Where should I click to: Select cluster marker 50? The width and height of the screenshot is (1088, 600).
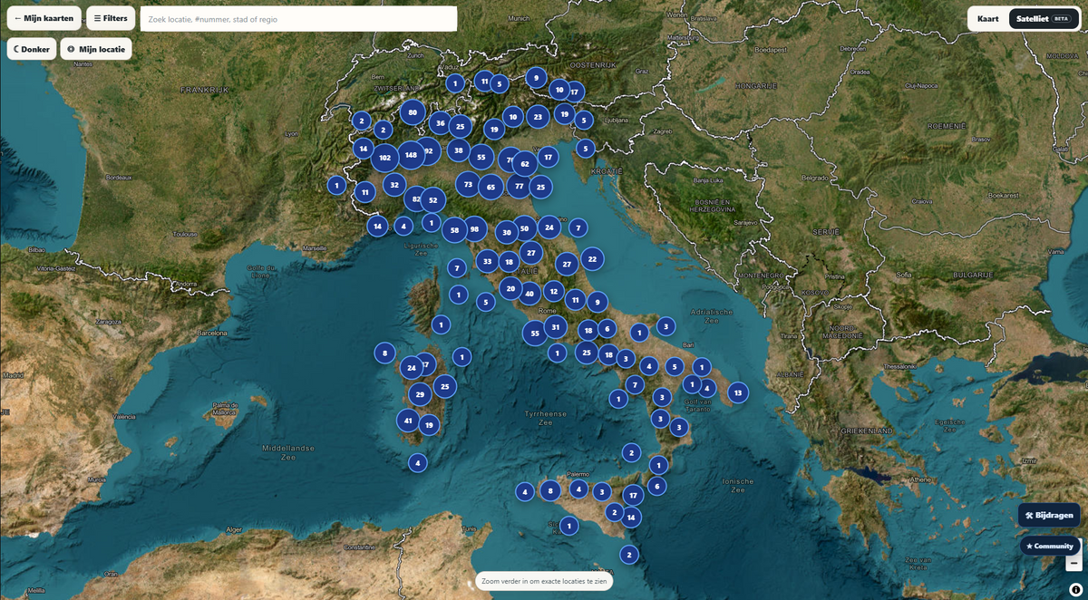tap(524, 229)
